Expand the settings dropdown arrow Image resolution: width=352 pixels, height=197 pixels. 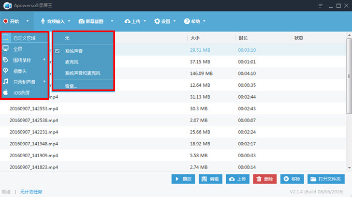174,21
